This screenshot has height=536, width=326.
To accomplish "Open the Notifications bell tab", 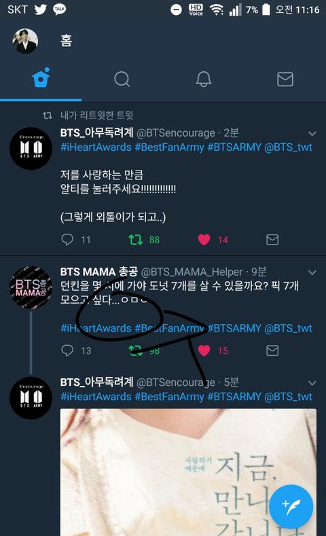I will coord(204,79).
